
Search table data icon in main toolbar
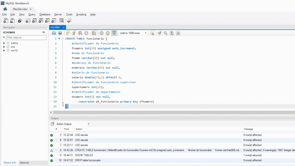coord(62,21)
